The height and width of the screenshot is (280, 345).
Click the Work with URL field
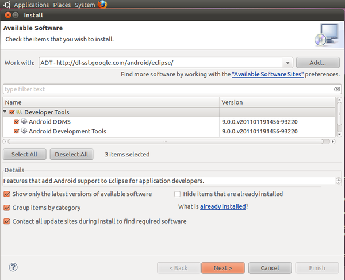160,63
